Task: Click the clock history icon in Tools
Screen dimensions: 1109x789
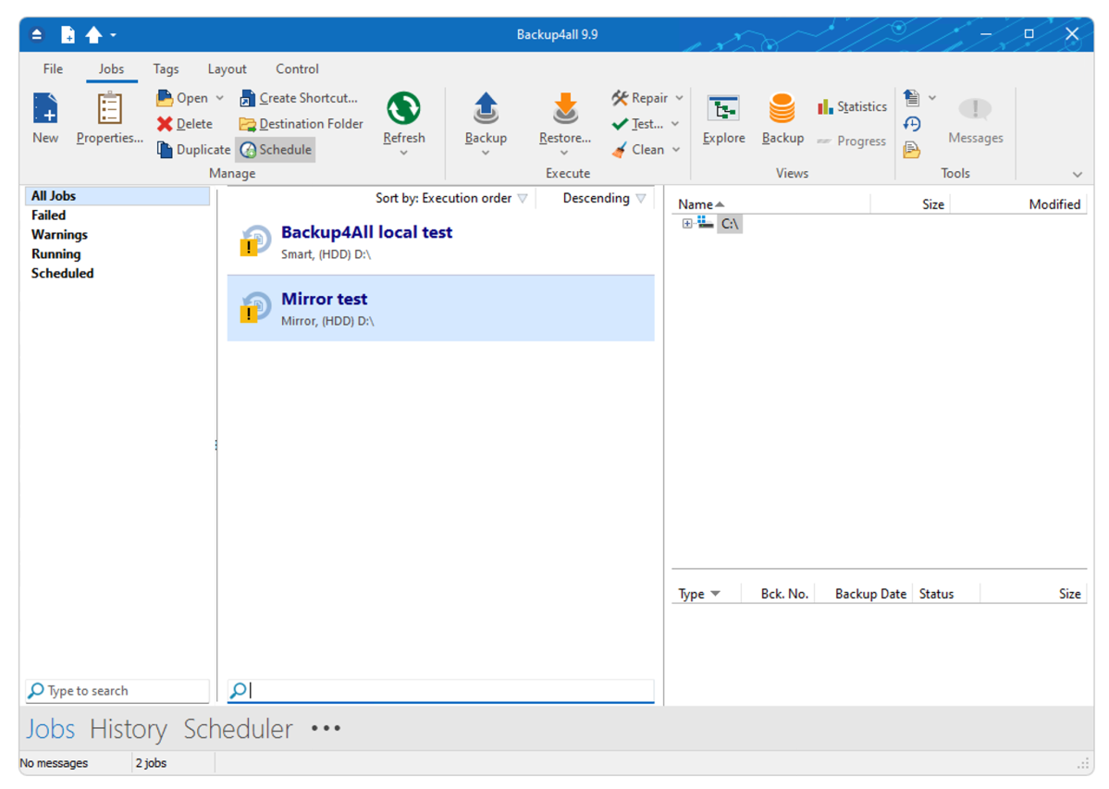Action: [912, 124]
